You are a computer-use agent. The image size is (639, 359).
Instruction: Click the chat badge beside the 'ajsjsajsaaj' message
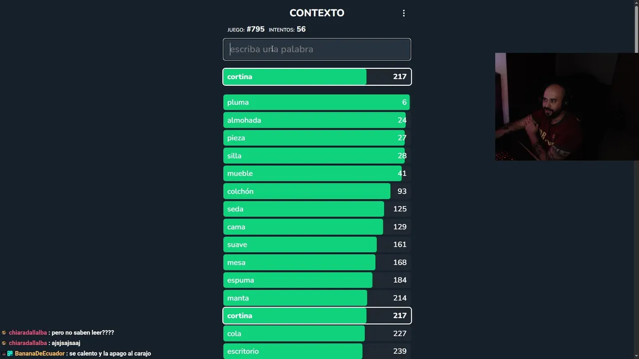point(4,343)
